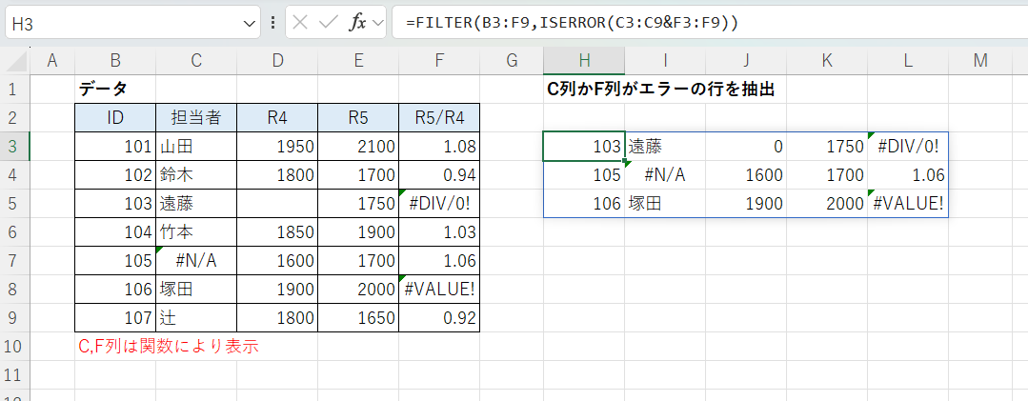1028x401 pixels.
Task: Click the R4 table header cell
Action: coord(277,118)
